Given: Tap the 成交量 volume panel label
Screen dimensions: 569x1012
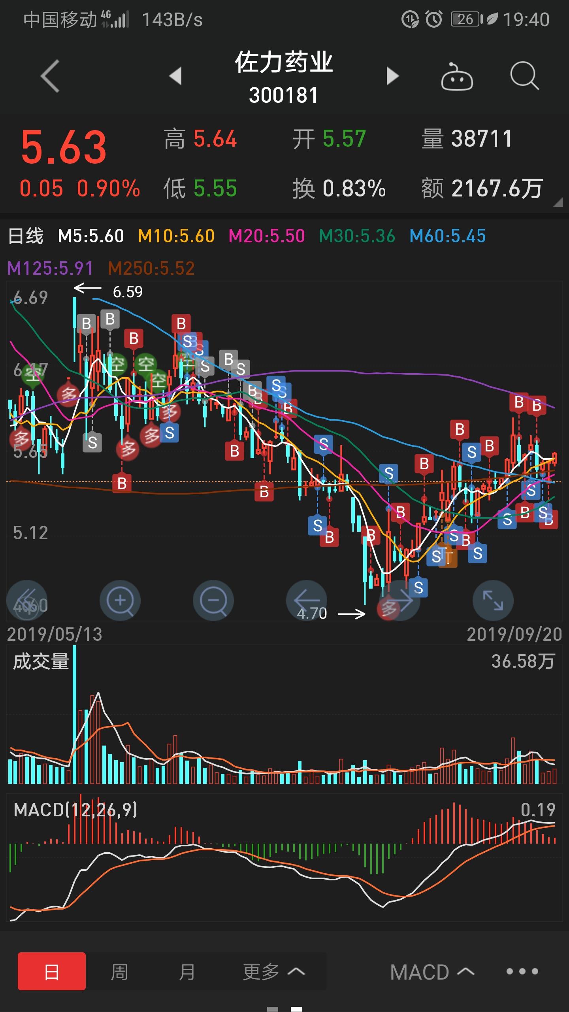Looking at the screenshot, I should click(x=41, y=661).
